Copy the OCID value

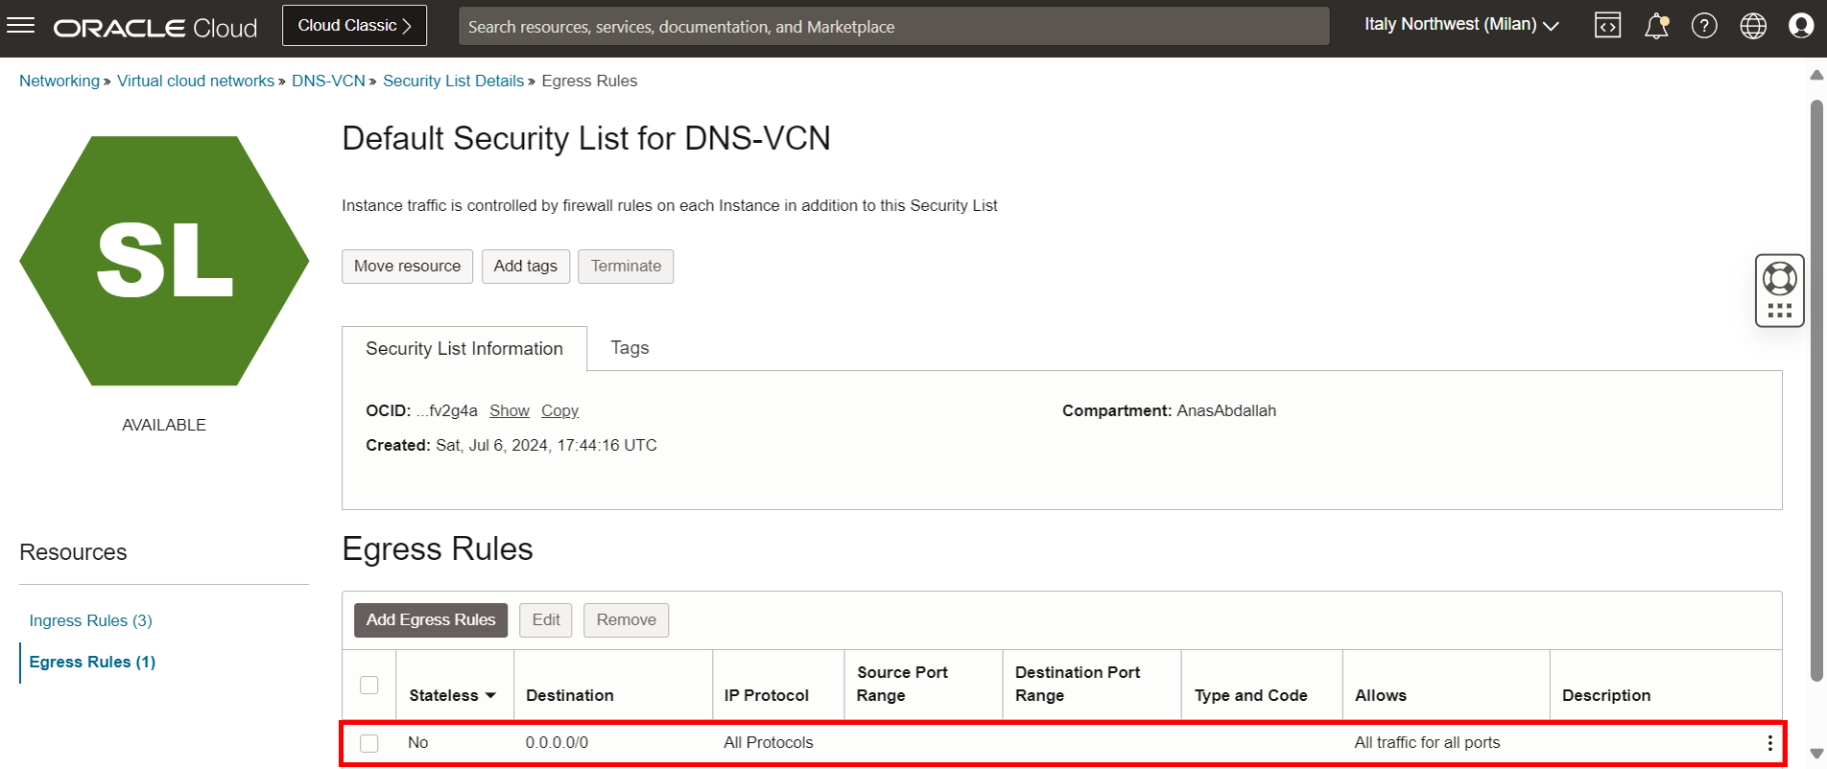point(559,410)
